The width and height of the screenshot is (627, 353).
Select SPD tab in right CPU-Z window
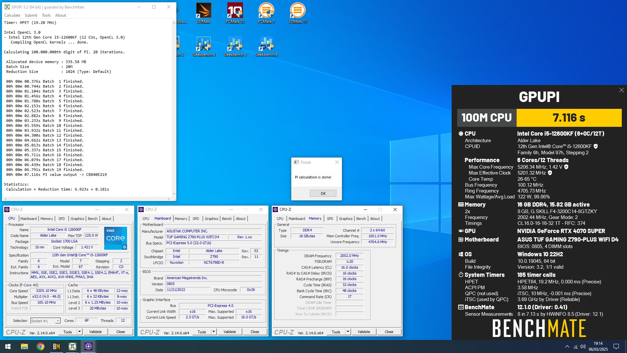point(330,219)
